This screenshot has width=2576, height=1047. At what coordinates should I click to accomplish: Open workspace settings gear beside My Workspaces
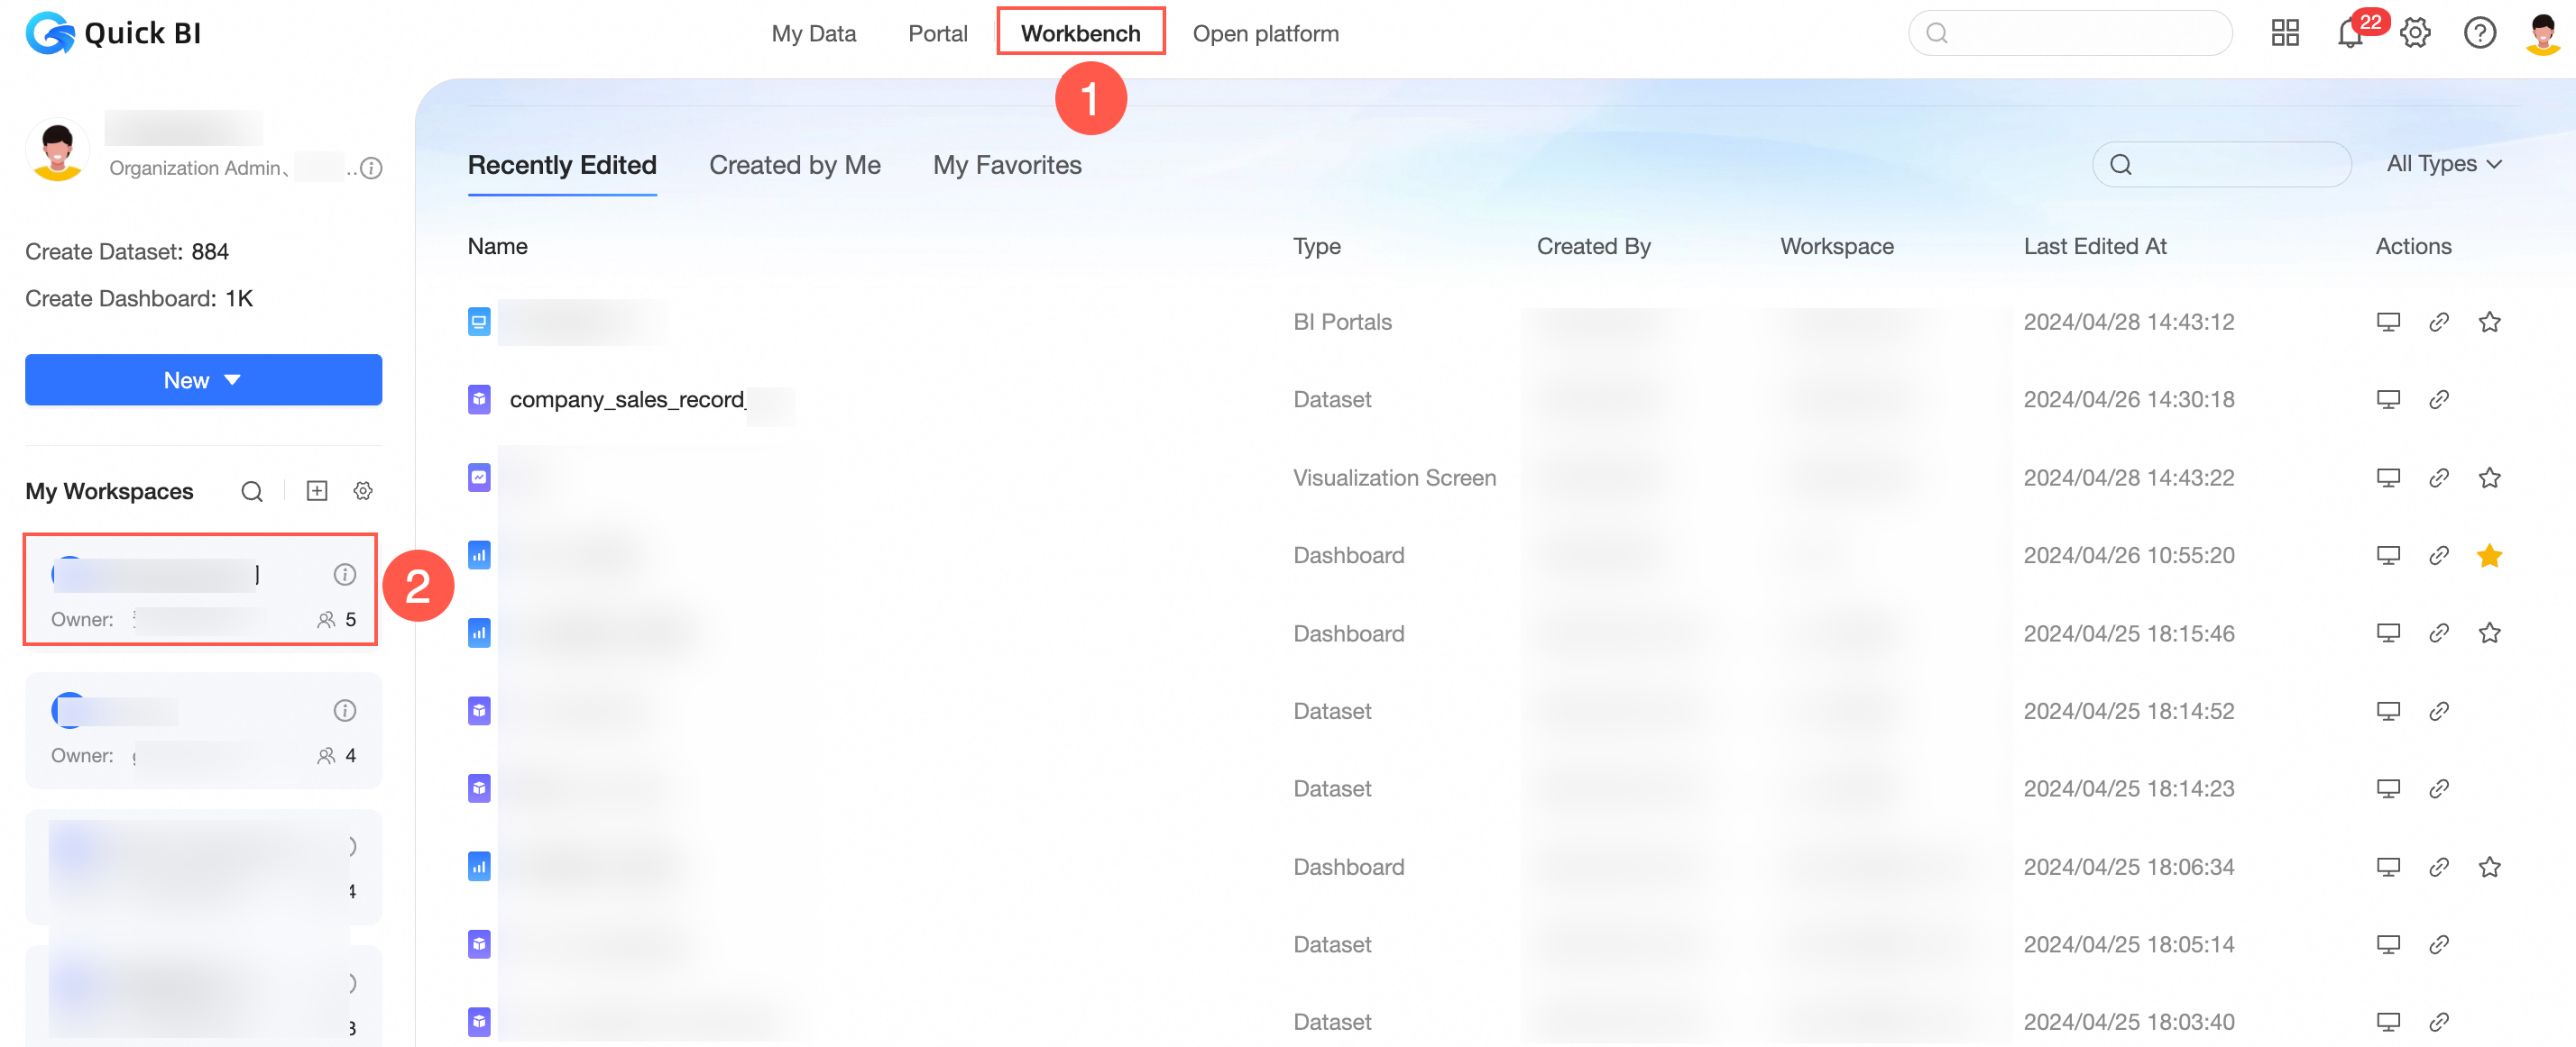coord(363,490)
